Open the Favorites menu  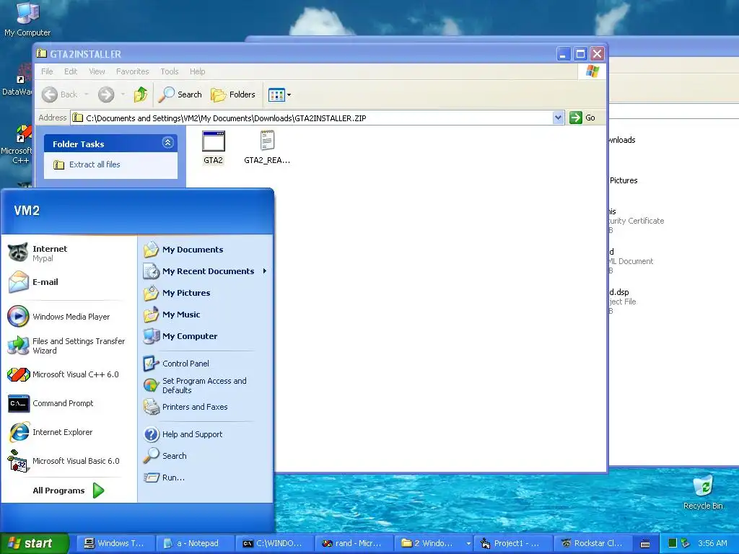point(133,71)
